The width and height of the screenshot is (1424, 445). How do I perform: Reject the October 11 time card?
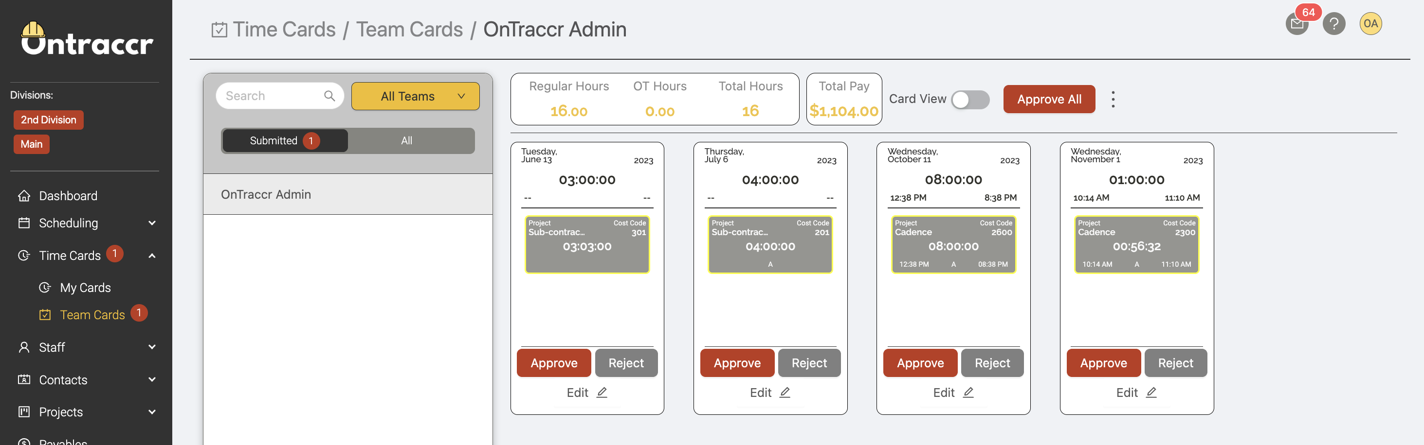point(992,363)
